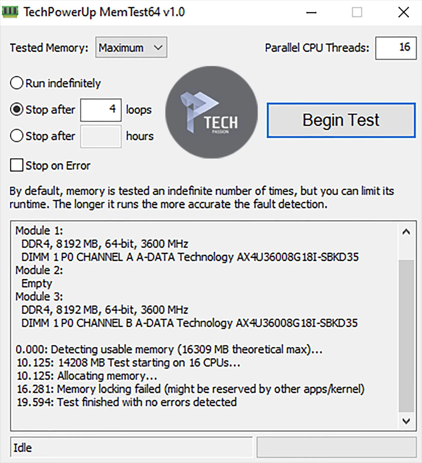This screenshot has width=422, height=463.
Task: Click 'Memory locking failed' log entry
Action: click(190, 389)
